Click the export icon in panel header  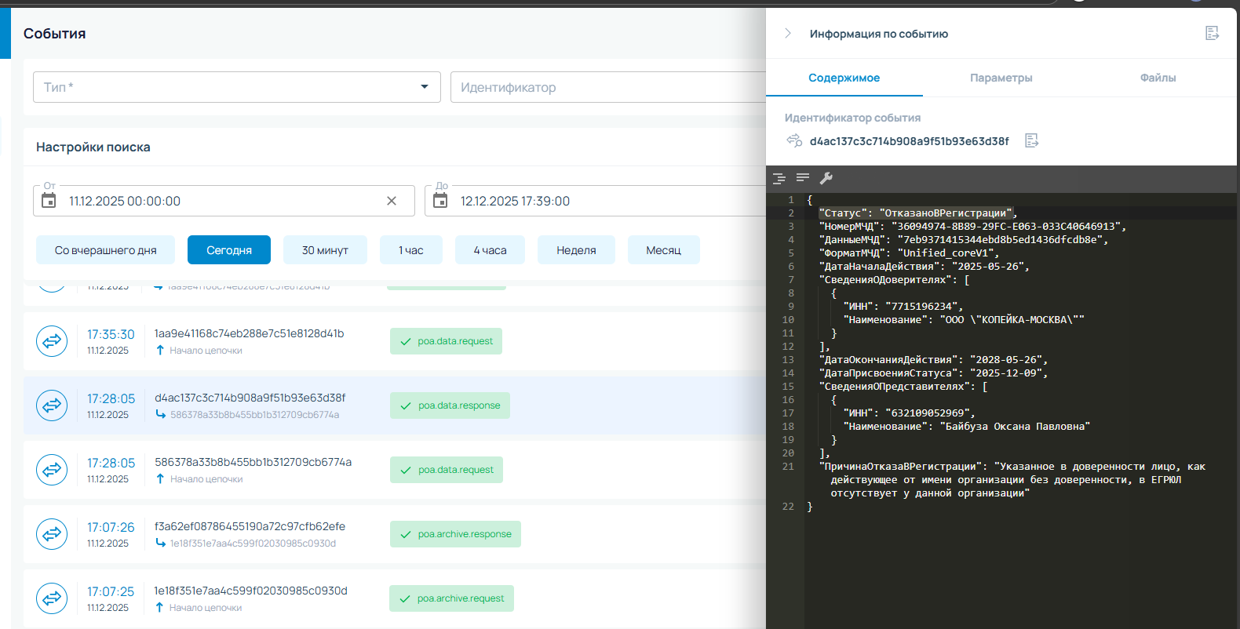[x=1212, y=33]
